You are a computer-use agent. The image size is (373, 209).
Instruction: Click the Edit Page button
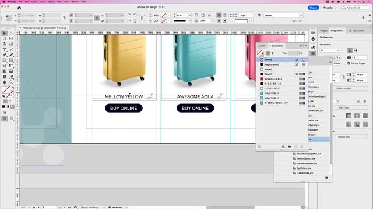344,107
